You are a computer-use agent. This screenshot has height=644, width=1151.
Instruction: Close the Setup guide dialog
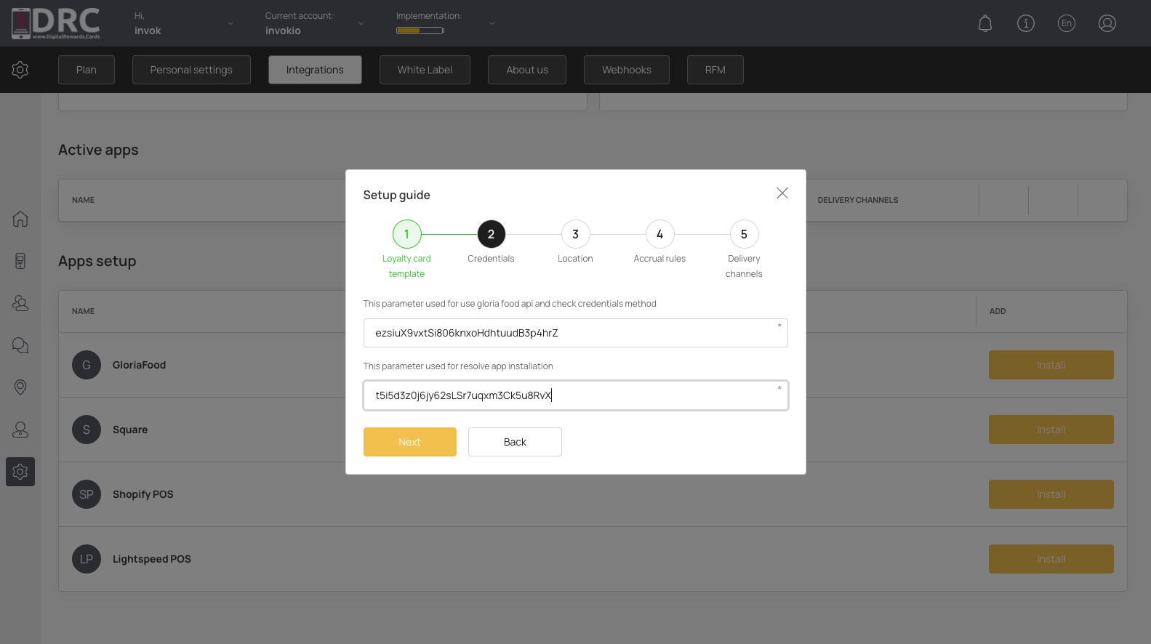tap(782, 193)
